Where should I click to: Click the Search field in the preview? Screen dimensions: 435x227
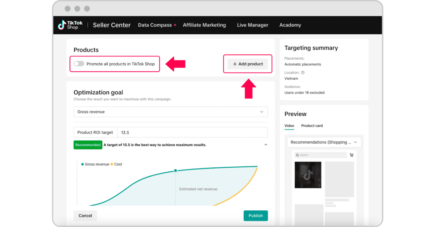coord(320,155)
